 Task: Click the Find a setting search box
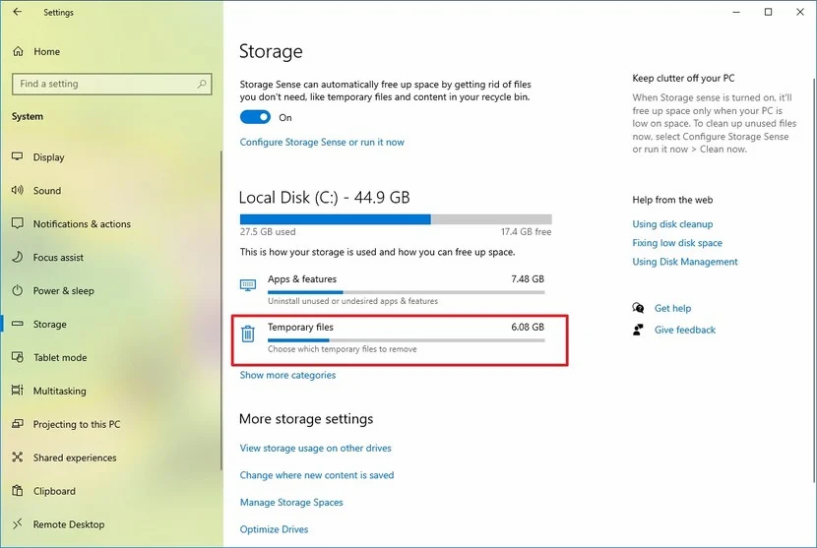[x=111, y=84]
